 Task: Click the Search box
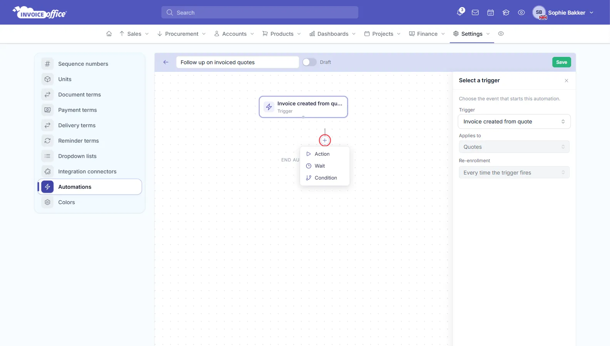click(260, 12)
